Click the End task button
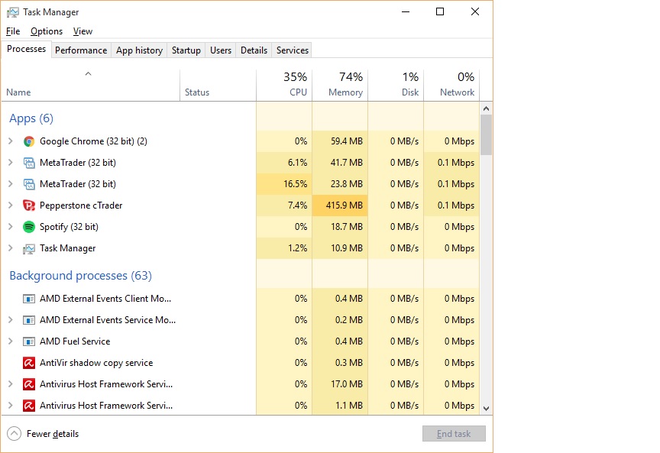 454,434
